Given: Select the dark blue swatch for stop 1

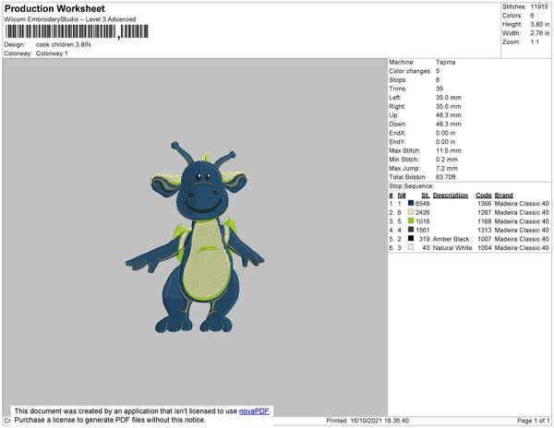Looking at the screenshot, I should coord(411,203).
